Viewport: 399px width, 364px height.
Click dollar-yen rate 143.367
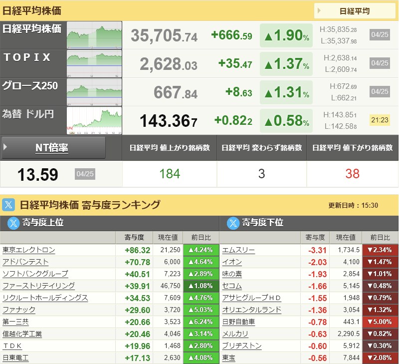tap(169, 121)
